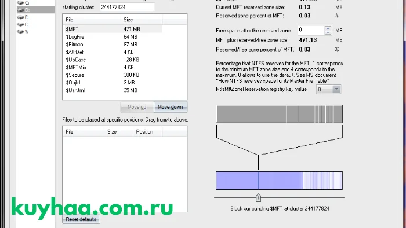
Task: Click the $MFT block position slider handle
Action: click(x=258, y=198)
